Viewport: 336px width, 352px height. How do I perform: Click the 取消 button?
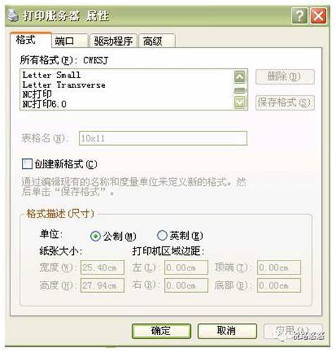pyautogui.click(x=227, y=331)
